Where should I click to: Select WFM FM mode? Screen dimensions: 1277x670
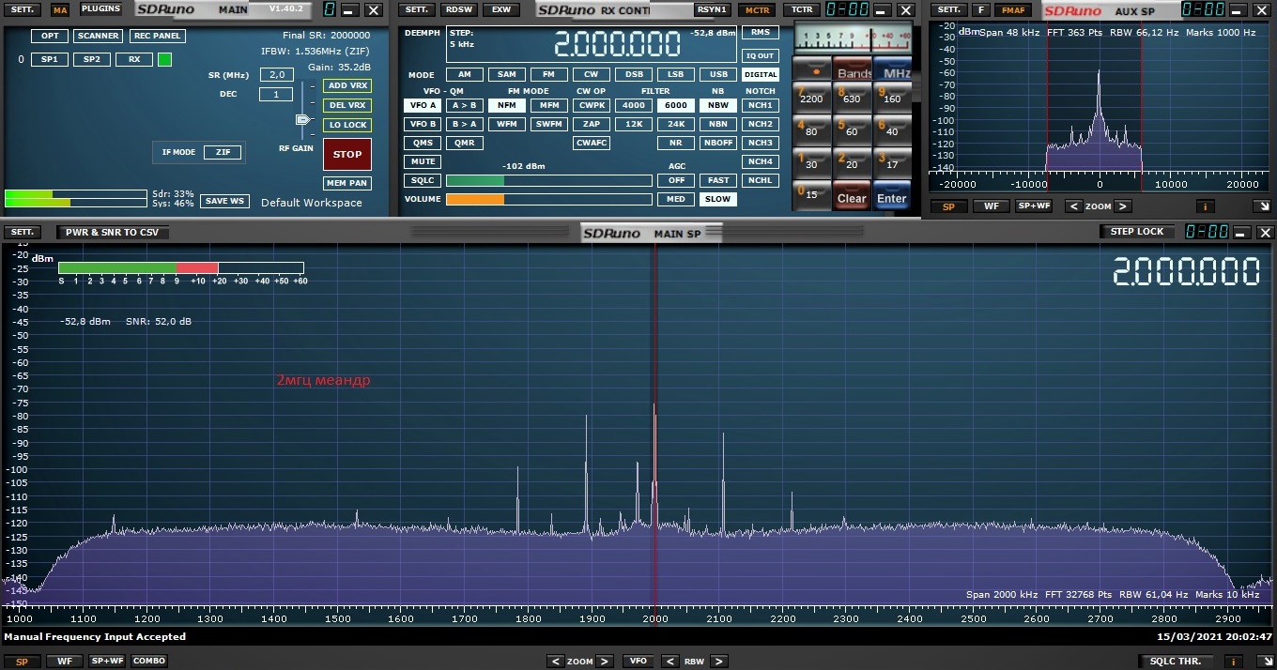(507, 124)
